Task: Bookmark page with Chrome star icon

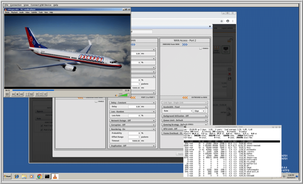Action: point(222,21)
